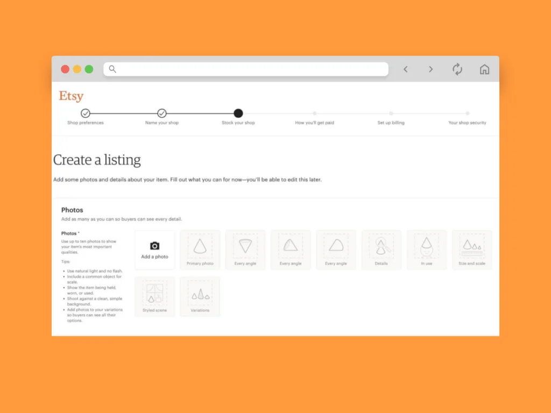Click the Etsy logo
The height and width of the screenshot is (413, 551).
coord(71,96)
